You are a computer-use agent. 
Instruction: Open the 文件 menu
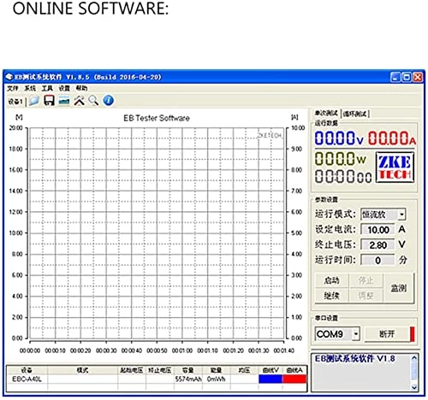pos(13,88)
